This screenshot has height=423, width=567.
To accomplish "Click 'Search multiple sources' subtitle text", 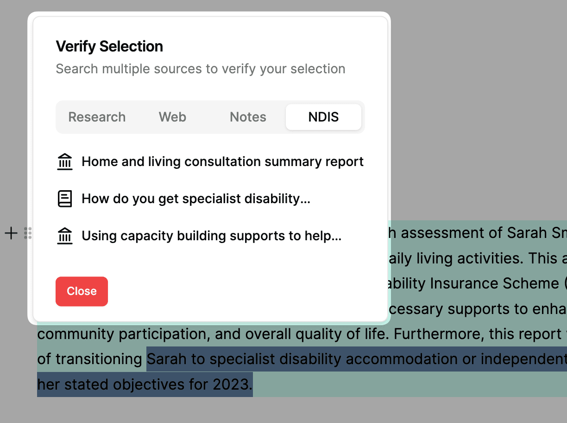I will pyautogui.click(x=200, y=69).
